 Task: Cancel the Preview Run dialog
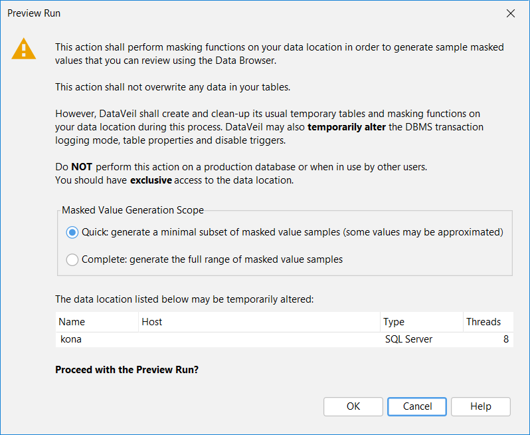[x=417, y=406]
